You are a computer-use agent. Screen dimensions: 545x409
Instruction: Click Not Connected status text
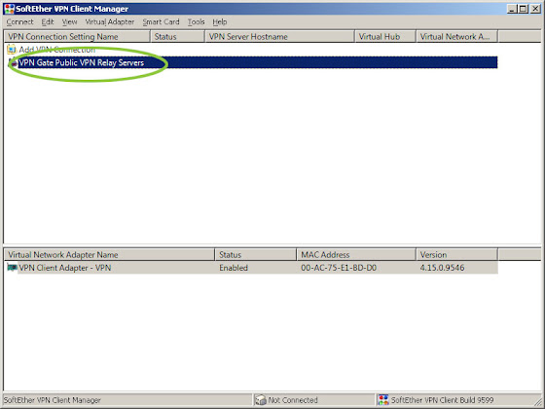(293, 400)
